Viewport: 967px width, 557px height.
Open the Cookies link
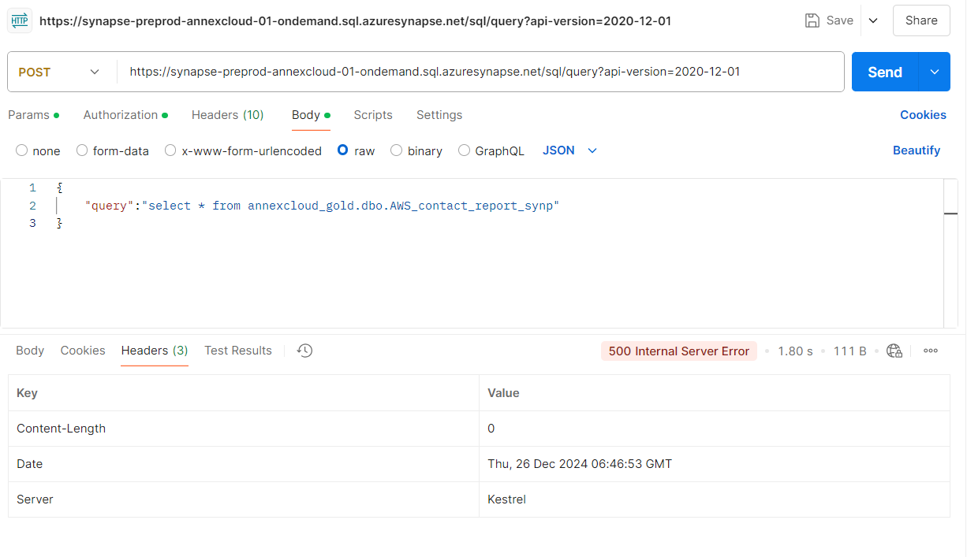click(x=923, y=115)
